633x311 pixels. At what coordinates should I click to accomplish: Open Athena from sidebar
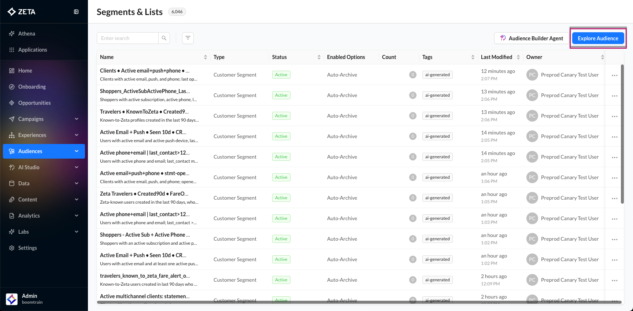(x=27, y=34)
